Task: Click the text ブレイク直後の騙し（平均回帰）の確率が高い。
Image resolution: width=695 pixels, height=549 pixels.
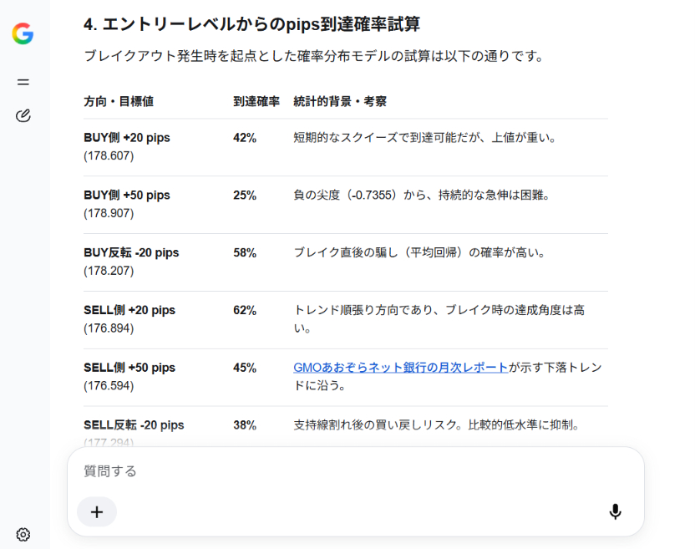Action: click(x=419, y=252)
